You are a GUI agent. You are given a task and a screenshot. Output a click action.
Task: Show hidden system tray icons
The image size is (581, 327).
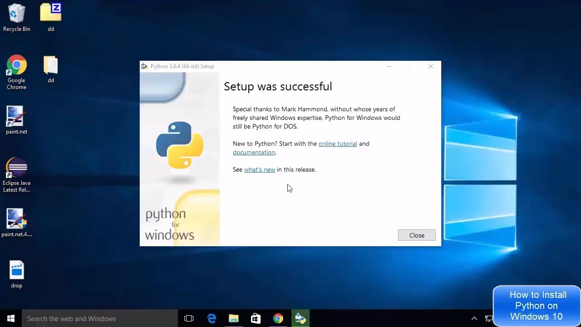pos(474,318)
